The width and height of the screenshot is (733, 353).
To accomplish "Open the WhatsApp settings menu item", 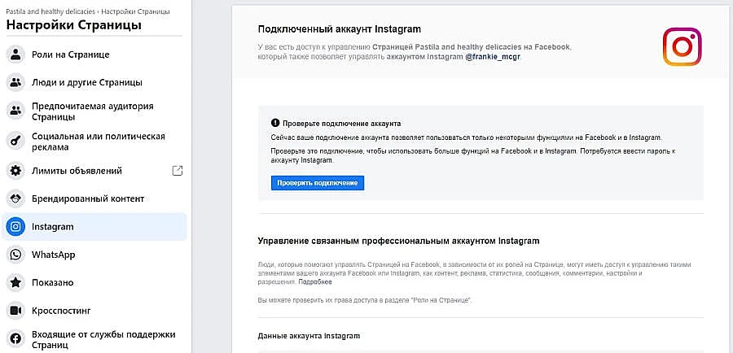I will click(53, 255).
